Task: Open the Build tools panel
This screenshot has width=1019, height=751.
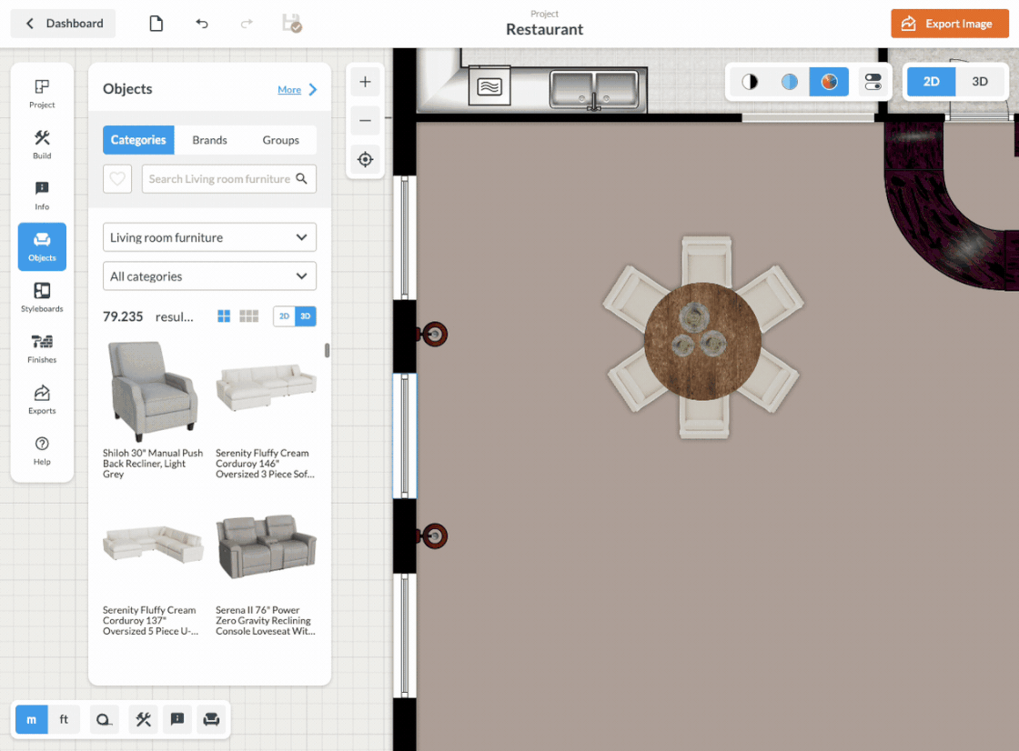Action: point(42,144)
